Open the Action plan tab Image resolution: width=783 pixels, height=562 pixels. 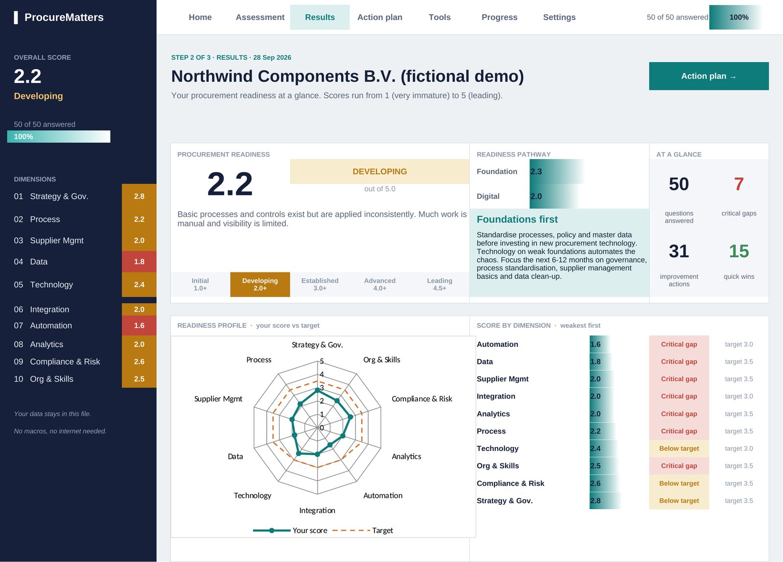[x=380, y=17]
